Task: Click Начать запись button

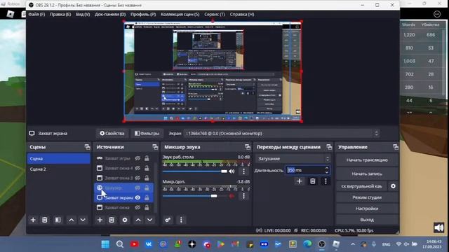Action: [x=367, y=174]
